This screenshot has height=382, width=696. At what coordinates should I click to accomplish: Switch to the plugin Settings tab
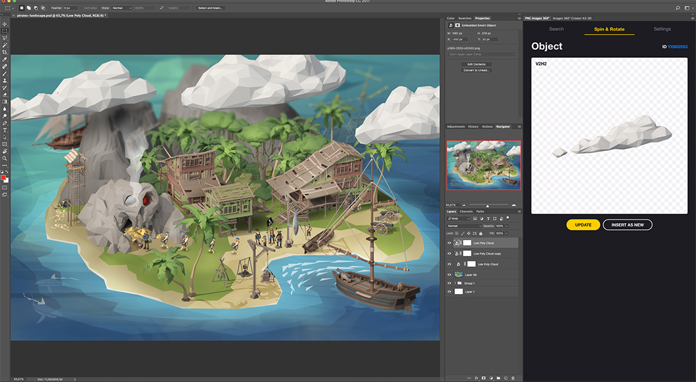coord(662,29)
